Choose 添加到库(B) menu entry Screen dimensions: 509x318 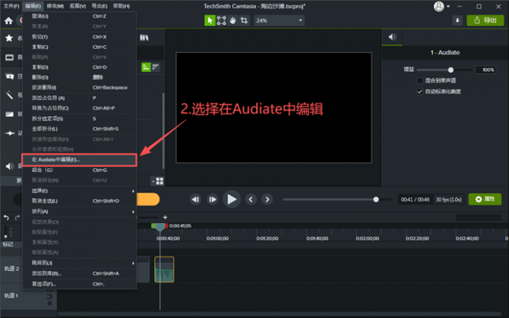click(79, 274)
